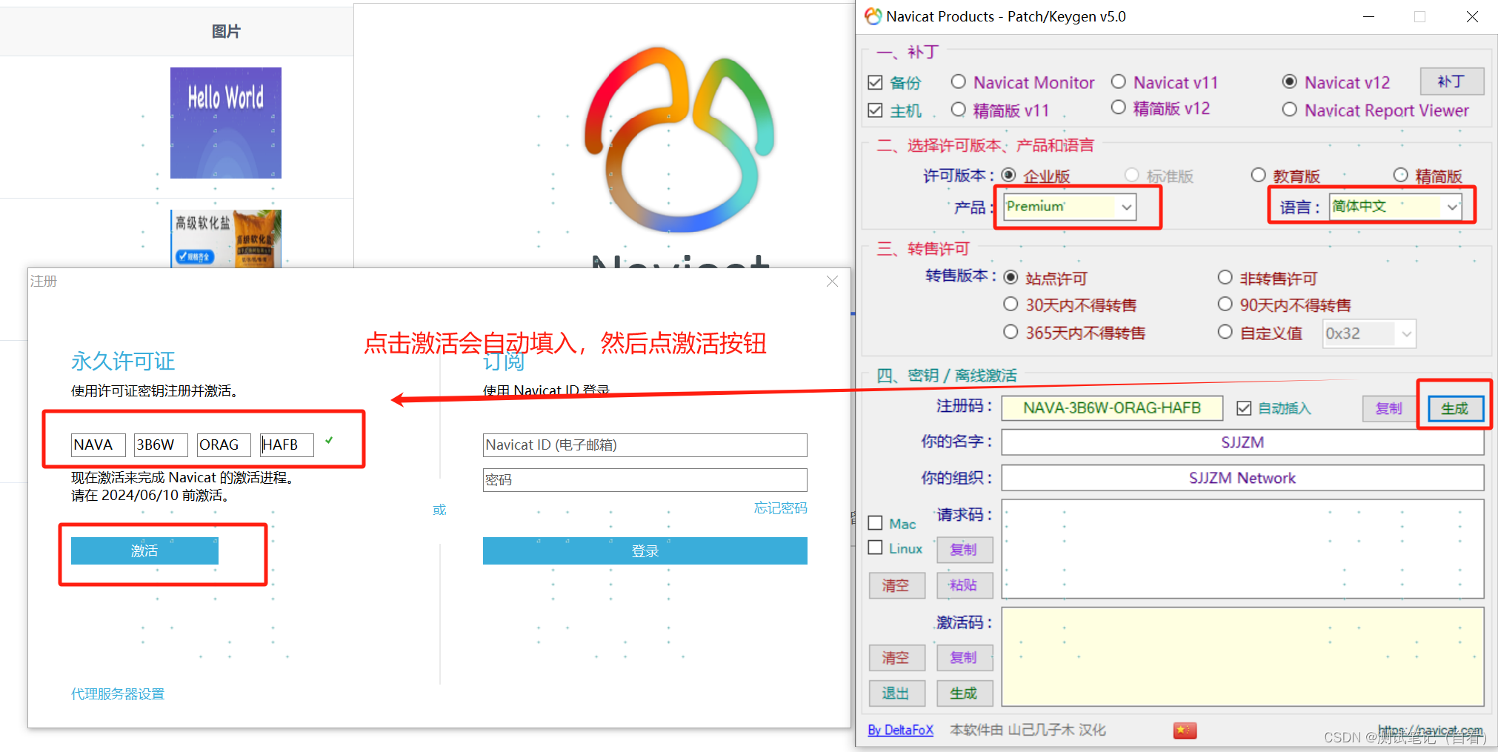
Task: Select Navicat v11 radio option
Action: coord(1118,81)
